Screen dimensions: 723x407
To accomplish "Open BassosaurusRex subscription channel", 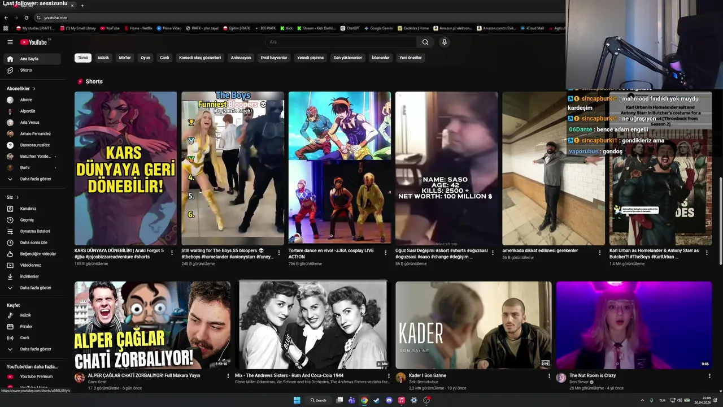I will (35, 145).
